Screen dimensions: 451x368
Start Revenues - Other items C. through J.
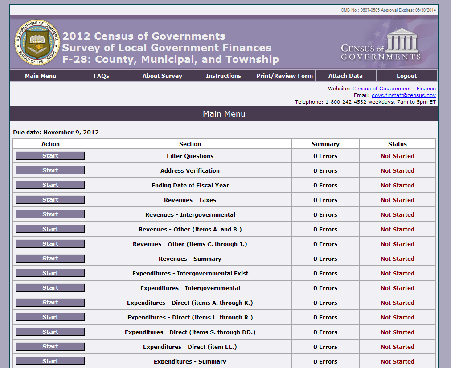51,243
